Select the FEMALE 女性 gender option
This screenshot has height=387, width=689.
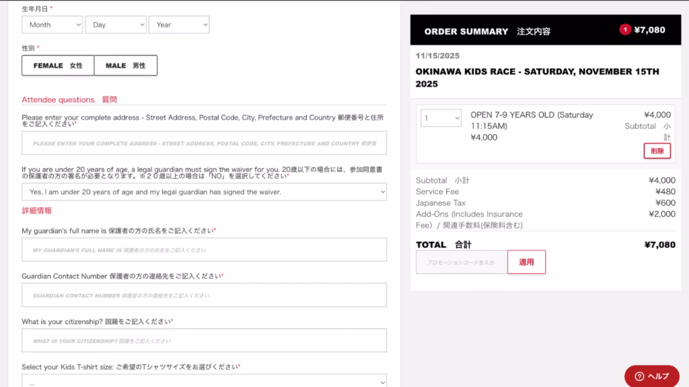(x=58, y=65)
